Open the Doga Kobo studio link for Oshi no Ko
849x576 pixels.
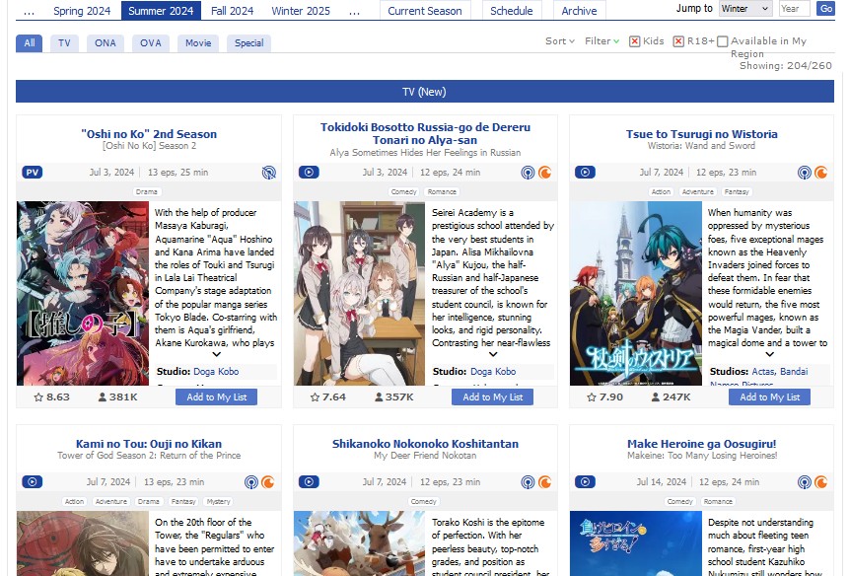[x=216, y=372]
